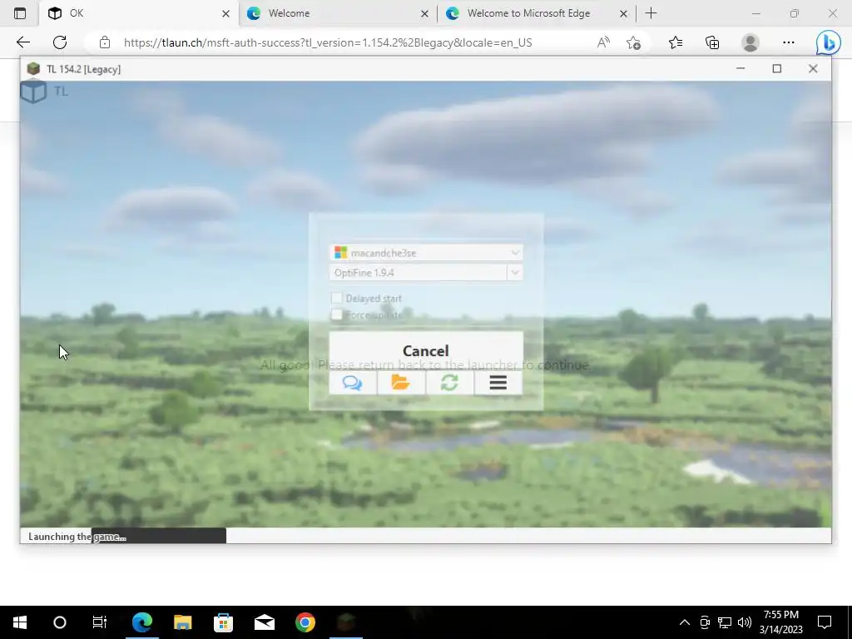Toggle the Force update checkbox
Viewport: 852px width, 639px height.
[337, 315]
